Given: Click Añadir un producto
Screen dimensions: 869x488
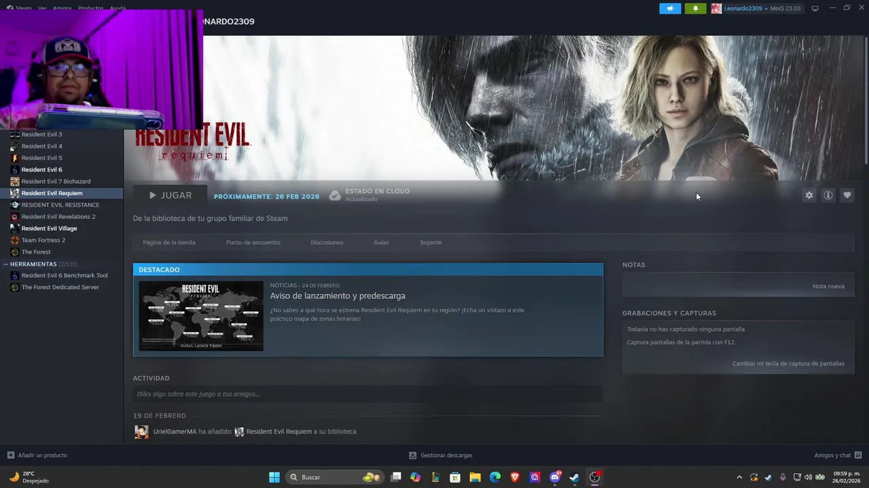Looking at the screenshot, I should pos(37,455).
